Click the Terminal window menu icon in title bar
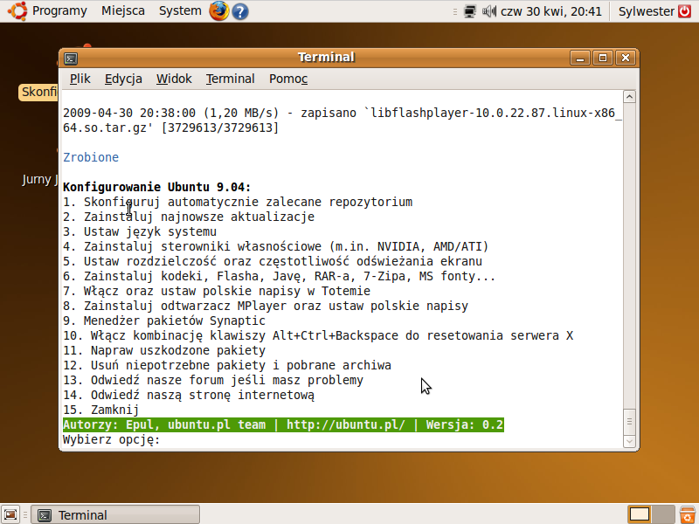Screen dimensions: 699x524 [x=71, y=59]
